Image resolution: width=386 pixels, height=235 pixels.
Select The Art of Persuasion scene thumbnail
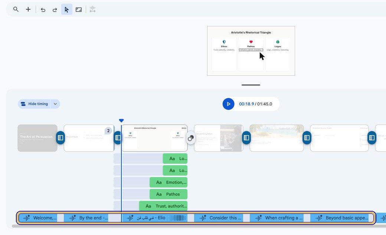pyautogui.click(x=37, y=138)
